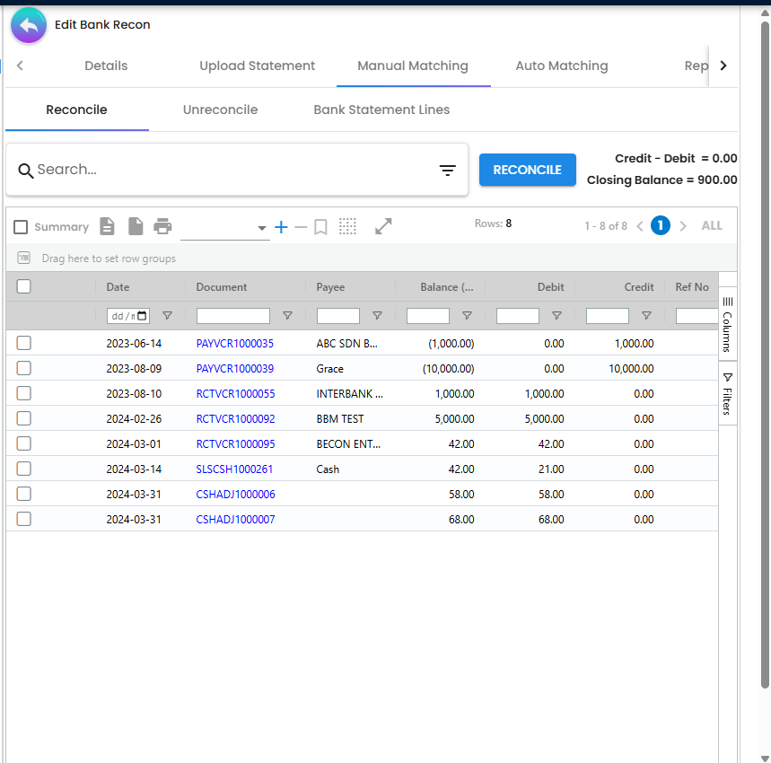Open the Details tab
The width and height of the screenshot is (771, 763).
106,66
